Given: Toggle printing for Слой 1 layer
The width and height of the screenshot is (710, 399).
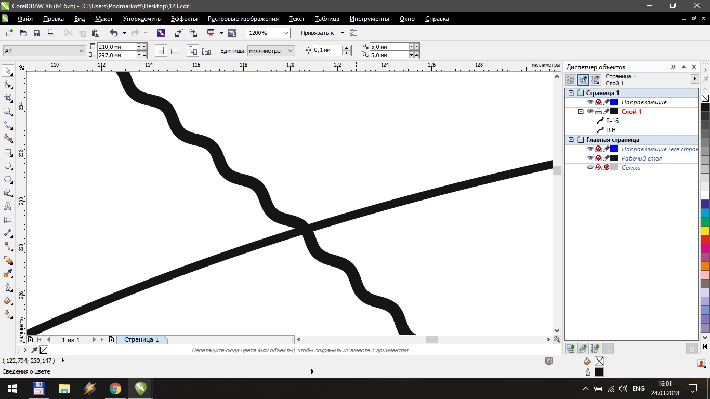Looking at the screenshot, I should coord(598,112).
